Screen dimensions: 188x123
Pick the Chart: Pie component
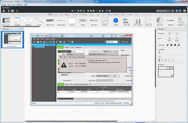coord(160,20)
